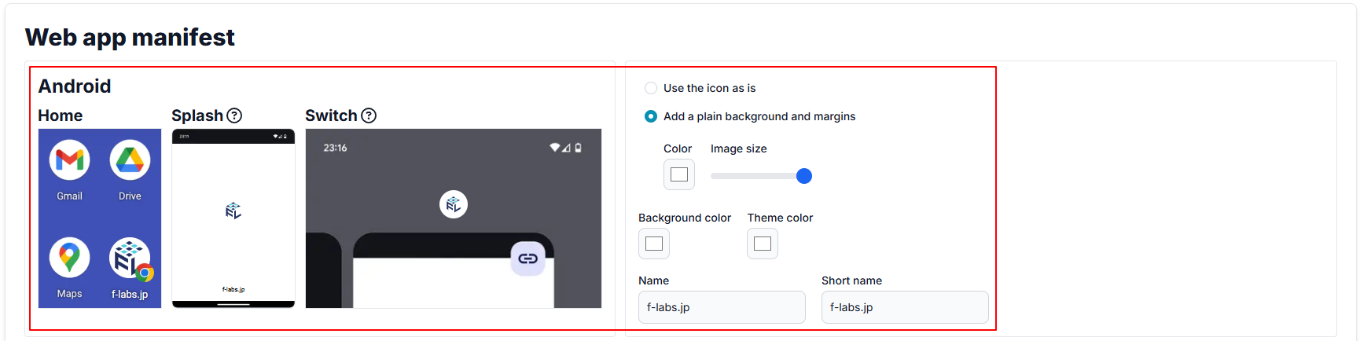Open the Theme color swatch

point(763,244)
